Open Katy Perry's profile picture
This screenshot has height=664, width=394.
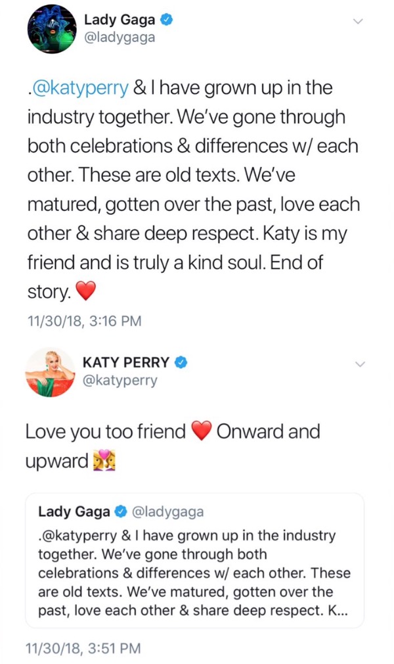50,373
